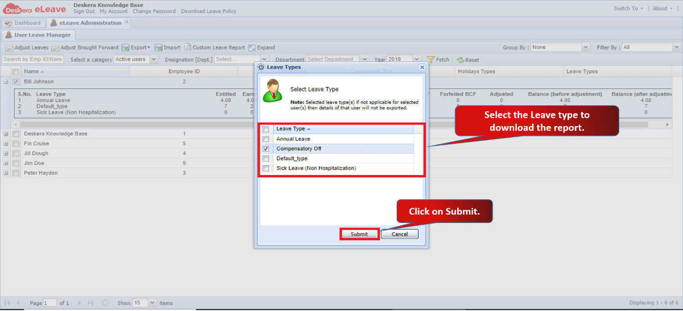Uncheck Bill Johnson row checkbox

click(16, 82)
